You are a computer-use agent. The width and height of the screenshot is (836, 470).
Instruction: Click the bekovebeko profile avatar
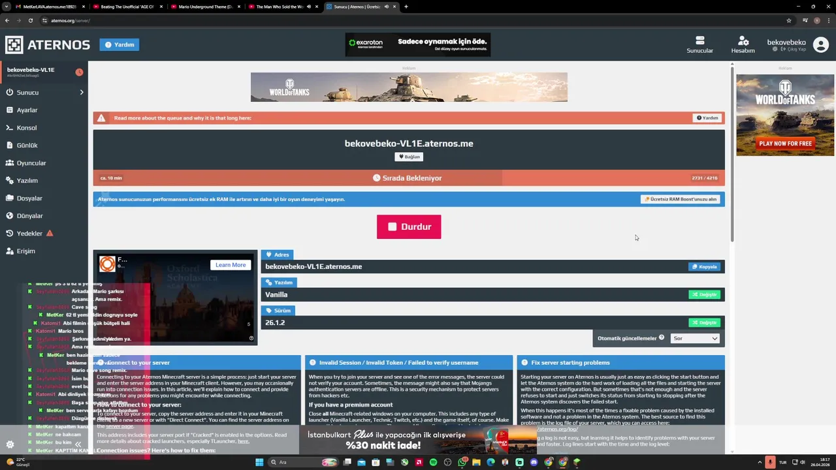click(821, 44)
